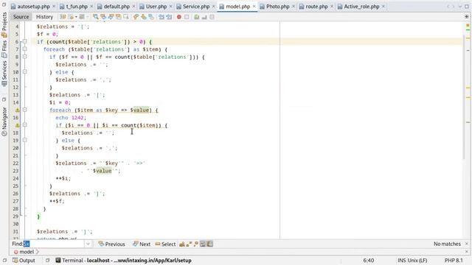472x265 pixels.
Task: Open the Find history dropdown
Action: click(88, 244)
